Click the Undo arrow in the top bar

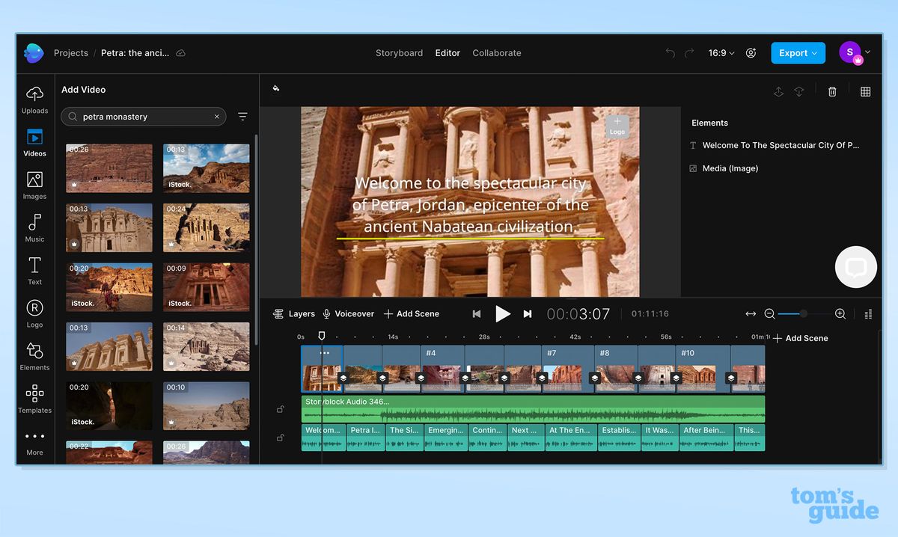coord(669,53)
